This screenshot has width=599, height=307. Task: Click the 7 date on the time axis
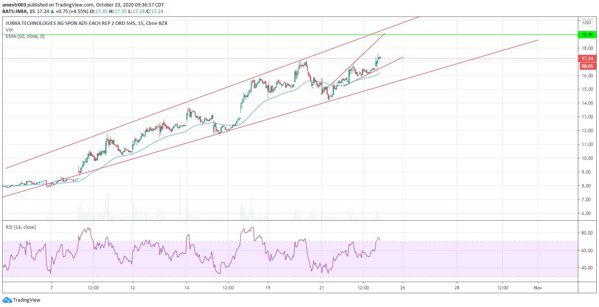[x=51, y=287]
